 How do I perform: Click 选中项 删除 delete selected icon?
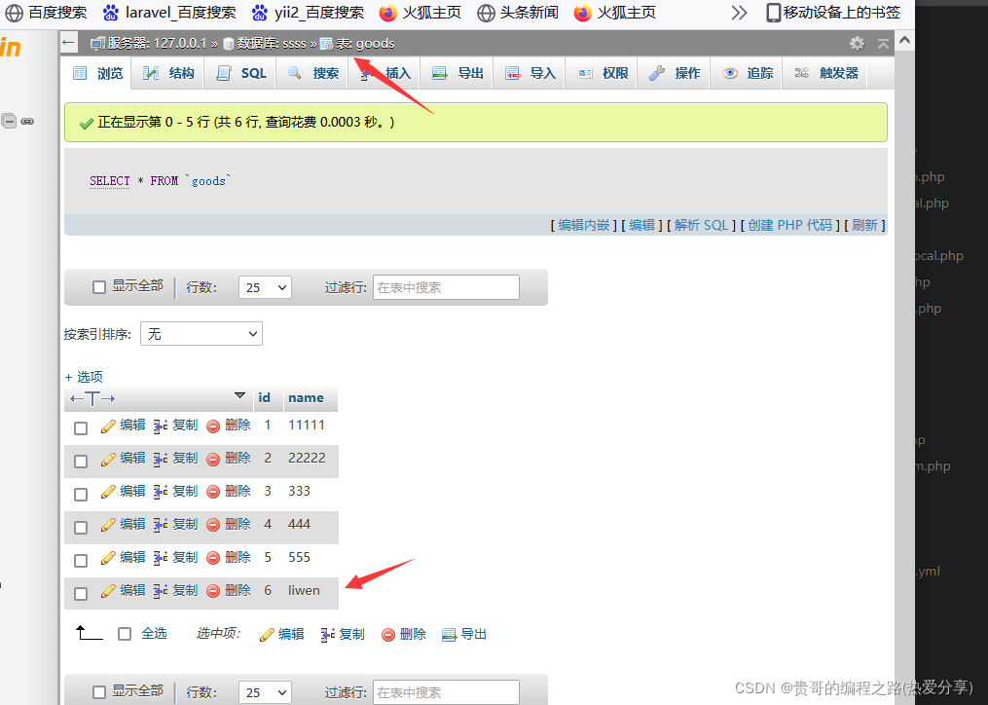point(388,635)
